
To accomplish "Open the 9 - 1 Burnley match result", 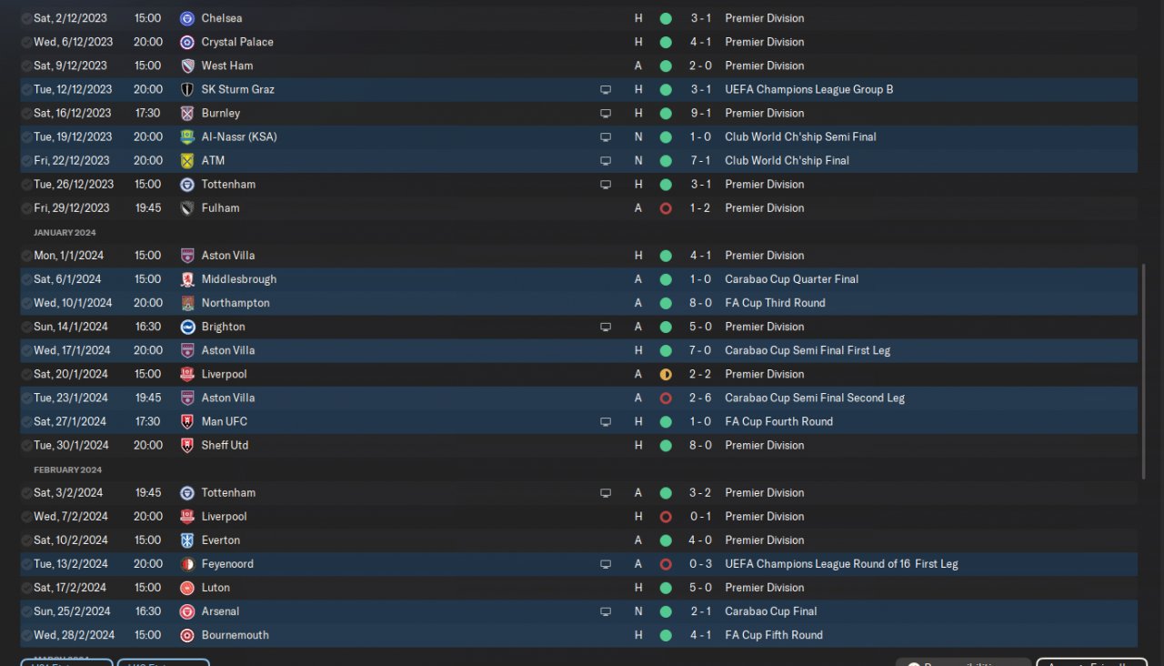I will coord(700,113).
